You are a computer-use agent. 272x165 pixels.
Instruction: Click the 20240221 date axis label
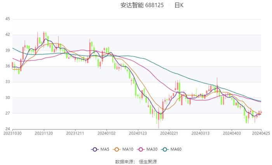point(168,133)
